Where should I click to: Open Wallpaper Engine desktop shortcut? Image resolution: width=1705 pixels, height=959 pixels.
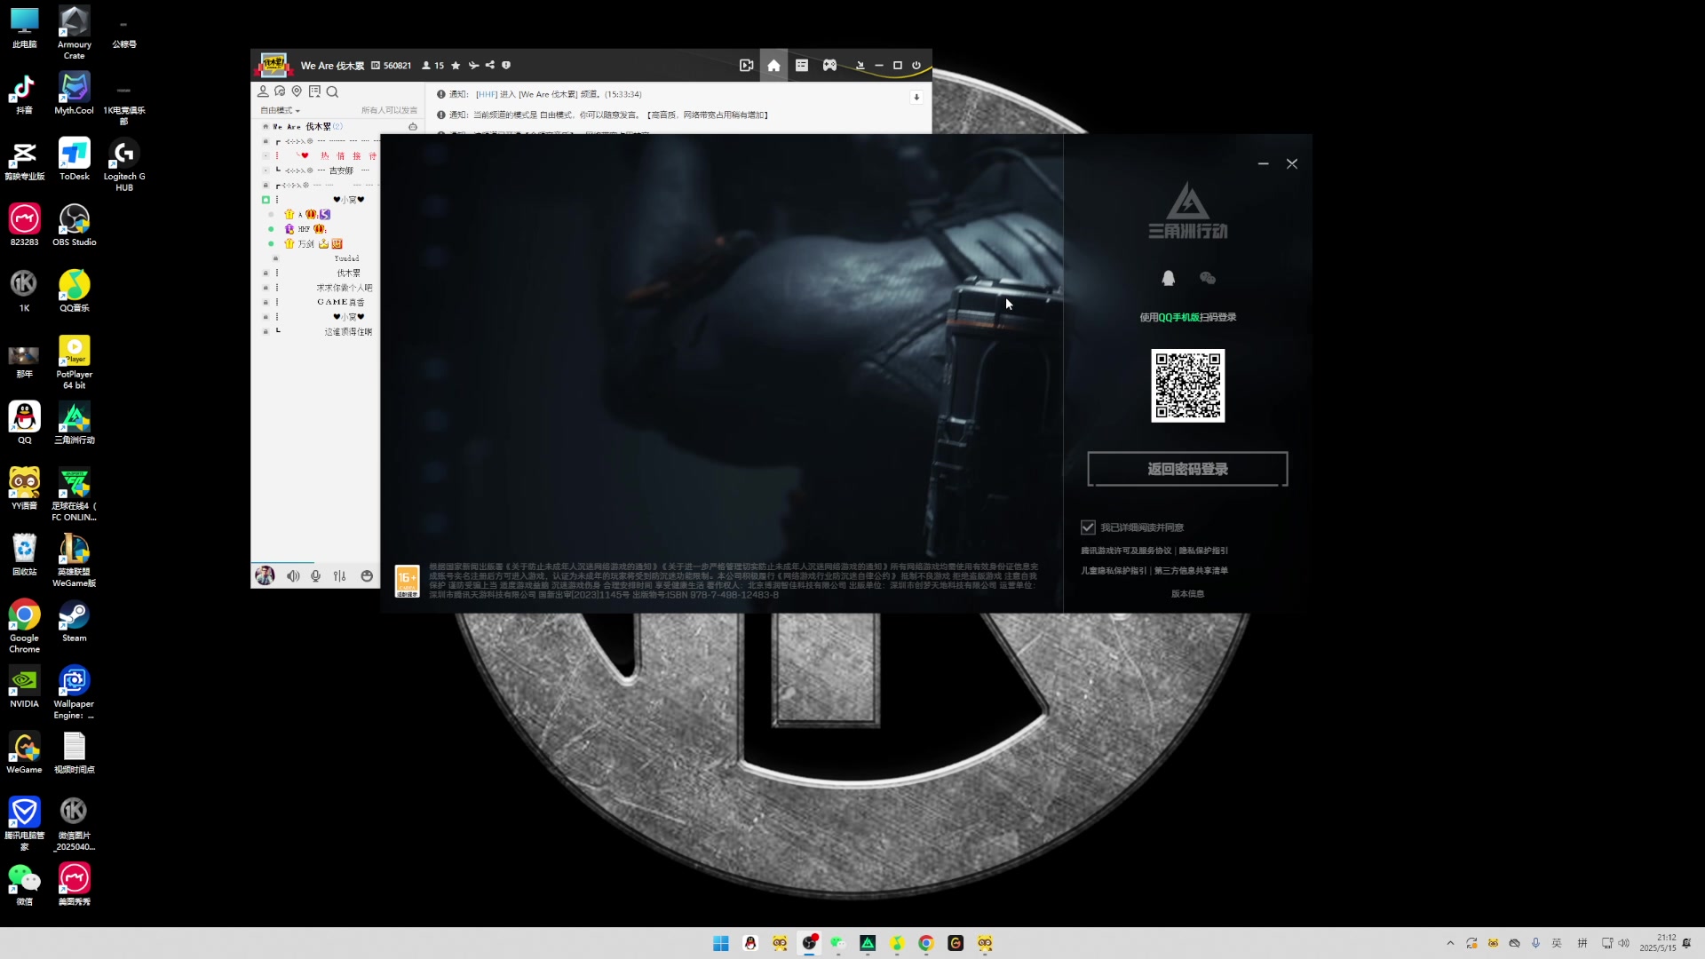tap(74, 692)
